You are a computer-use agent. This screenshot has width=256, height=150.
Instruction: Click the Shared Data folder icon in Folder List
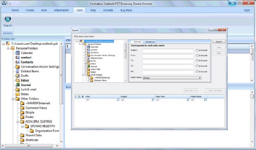point(22,135)
